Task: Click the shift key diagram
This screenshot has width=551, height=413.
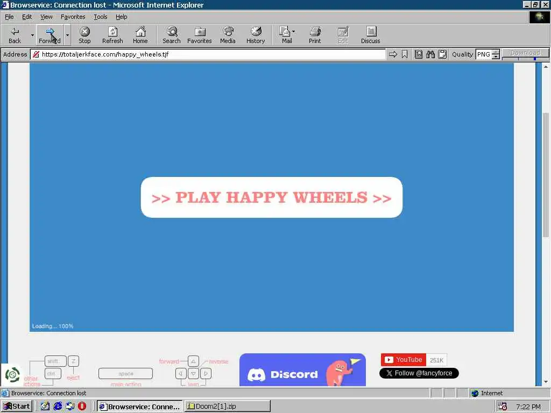Action: pyautogui.click(x=55, y=361)
